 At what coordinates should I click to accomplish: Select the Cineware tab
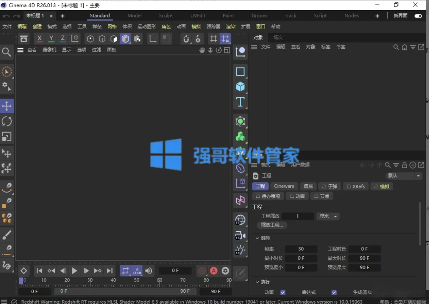click(x=284, y=186)
